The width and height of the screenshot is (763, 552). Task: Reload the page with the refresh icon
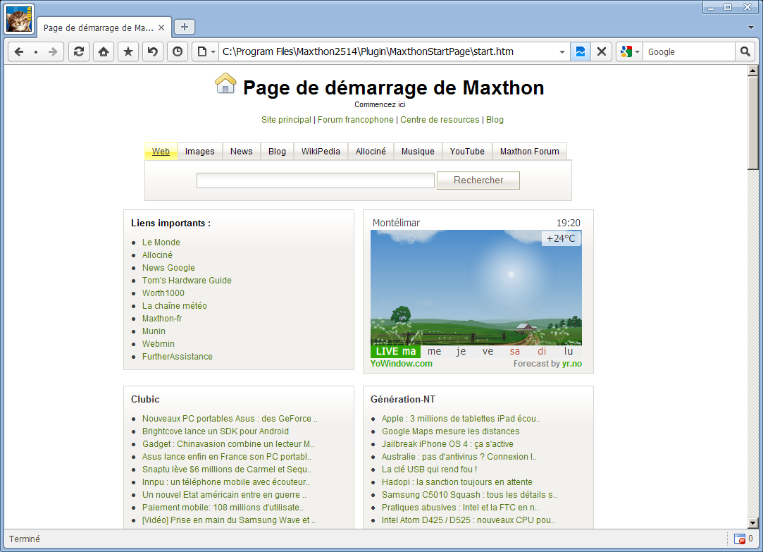click(x=79, y=51)
